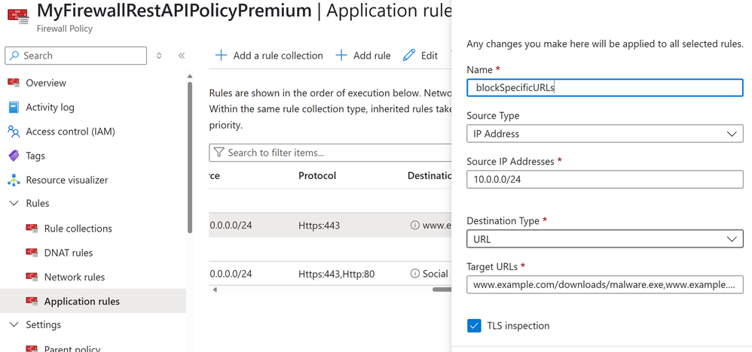This screenshot has height=352, width=752.
Task: Open DNAT rules in the sidebar
Action: coord(68,253)
